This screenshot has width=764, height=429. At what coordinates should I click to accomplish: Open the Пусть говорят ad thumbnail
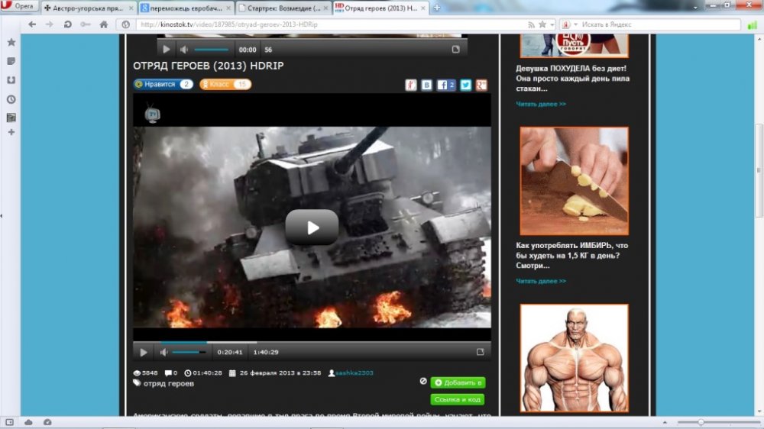[574, 46]
